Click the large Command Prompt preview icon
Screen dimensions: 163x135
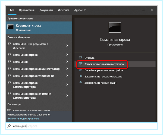pos(115,27)
